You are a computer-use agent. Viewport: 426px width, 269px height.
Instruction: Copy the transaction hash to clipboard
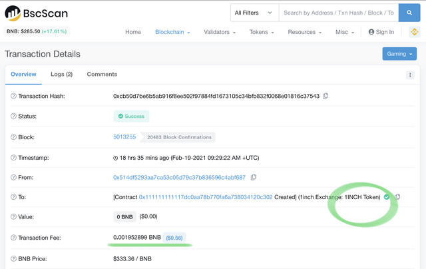325,96
